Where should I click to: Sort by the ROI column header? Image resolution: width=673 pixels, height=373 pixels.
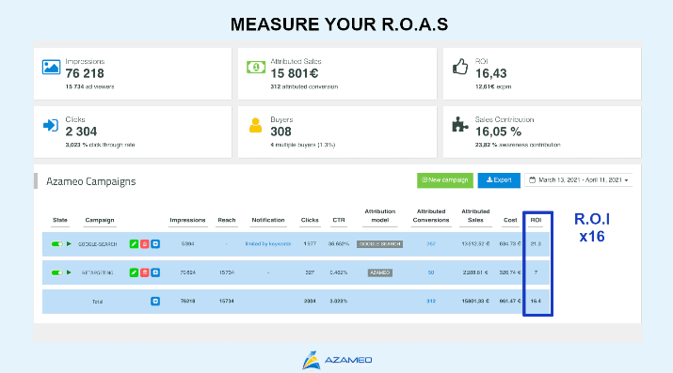tap(536, 220)
